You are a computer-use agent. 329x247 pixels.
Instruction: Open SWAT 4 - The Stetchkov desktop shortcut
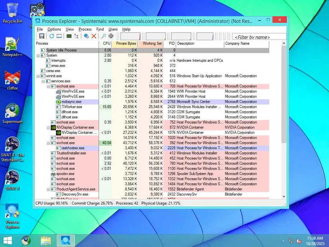(x=13, y=149)
